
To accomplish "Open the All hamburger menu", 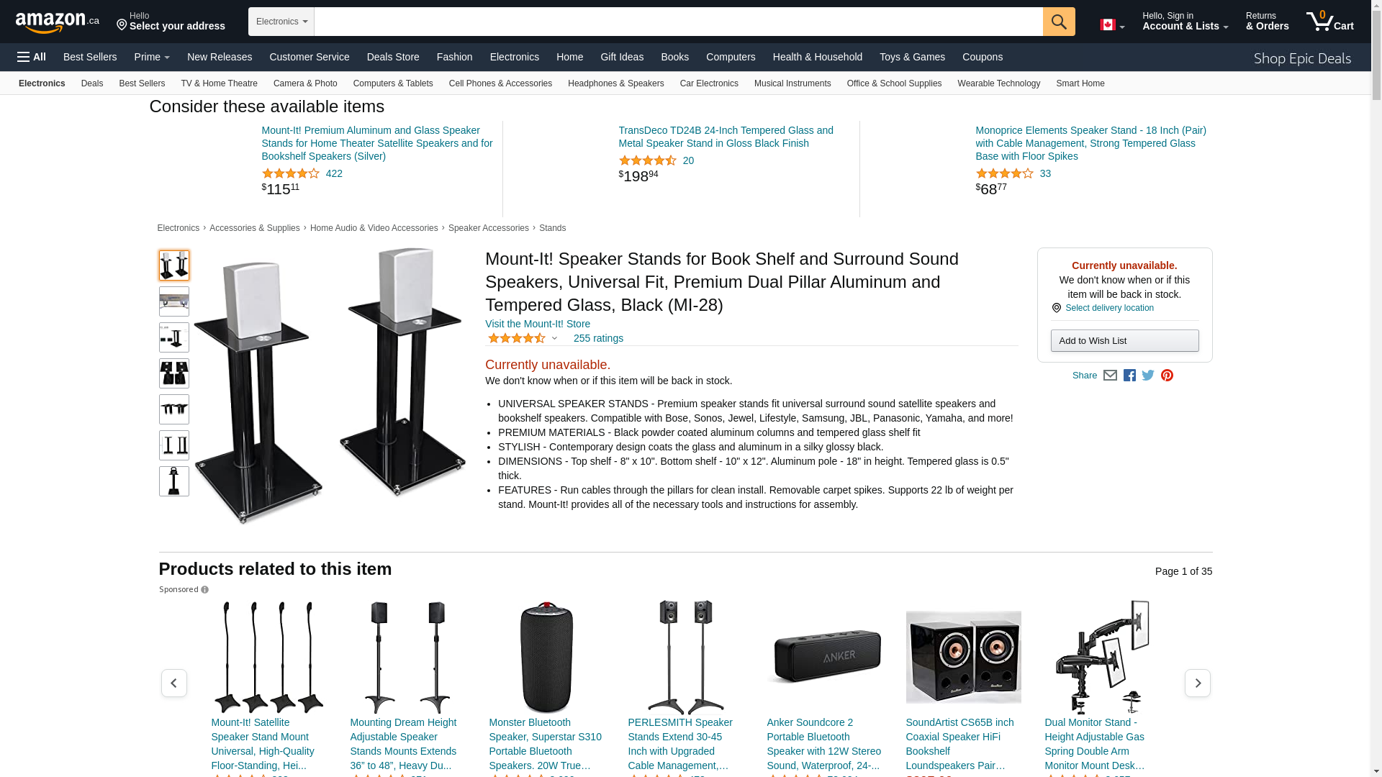I will pyautogui.click(x=32, y=57).
